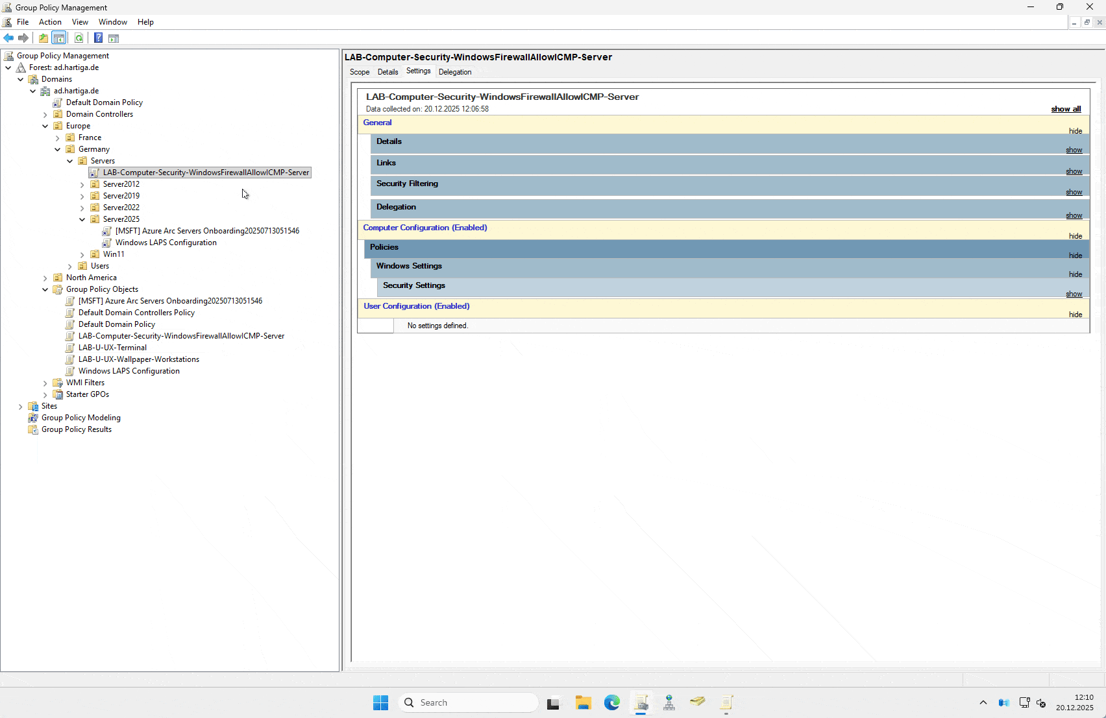Refresh the console using the refresh toolbar icon

[79, 38]
